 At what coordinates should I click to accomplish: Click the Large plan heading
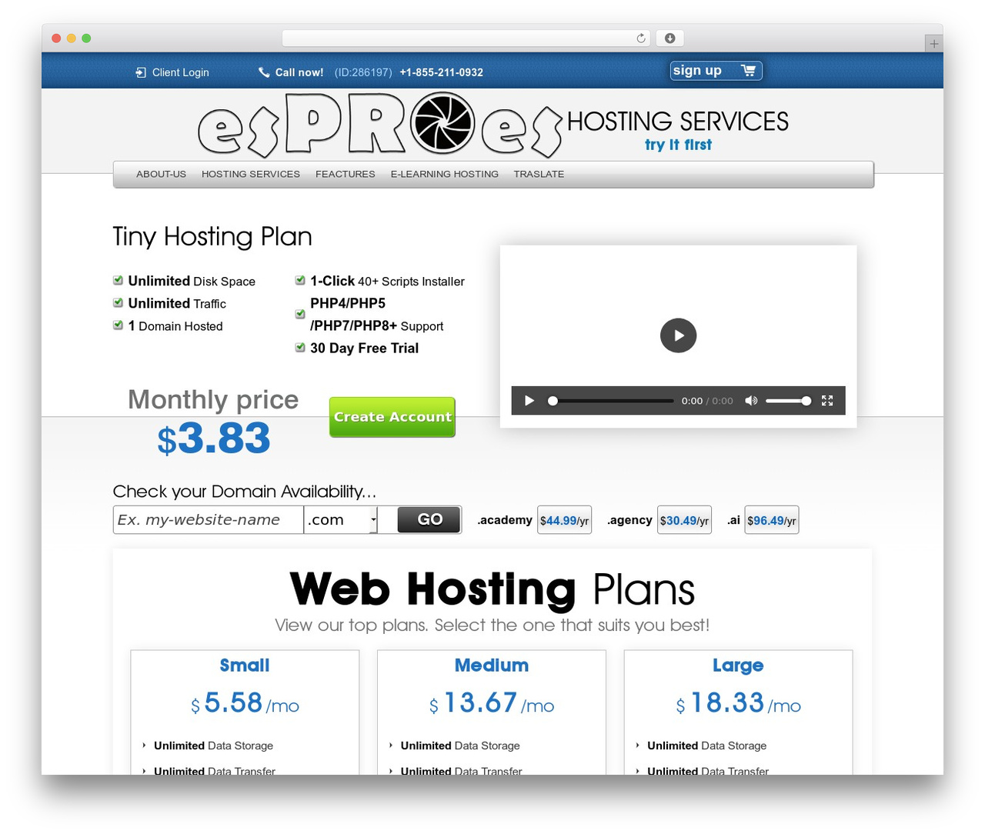point(738,666)
